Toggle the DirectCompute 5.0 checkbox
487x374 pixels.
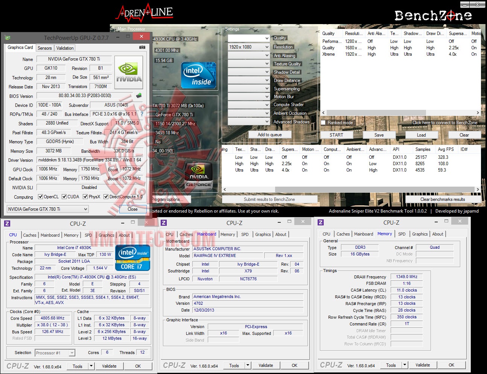106,197
